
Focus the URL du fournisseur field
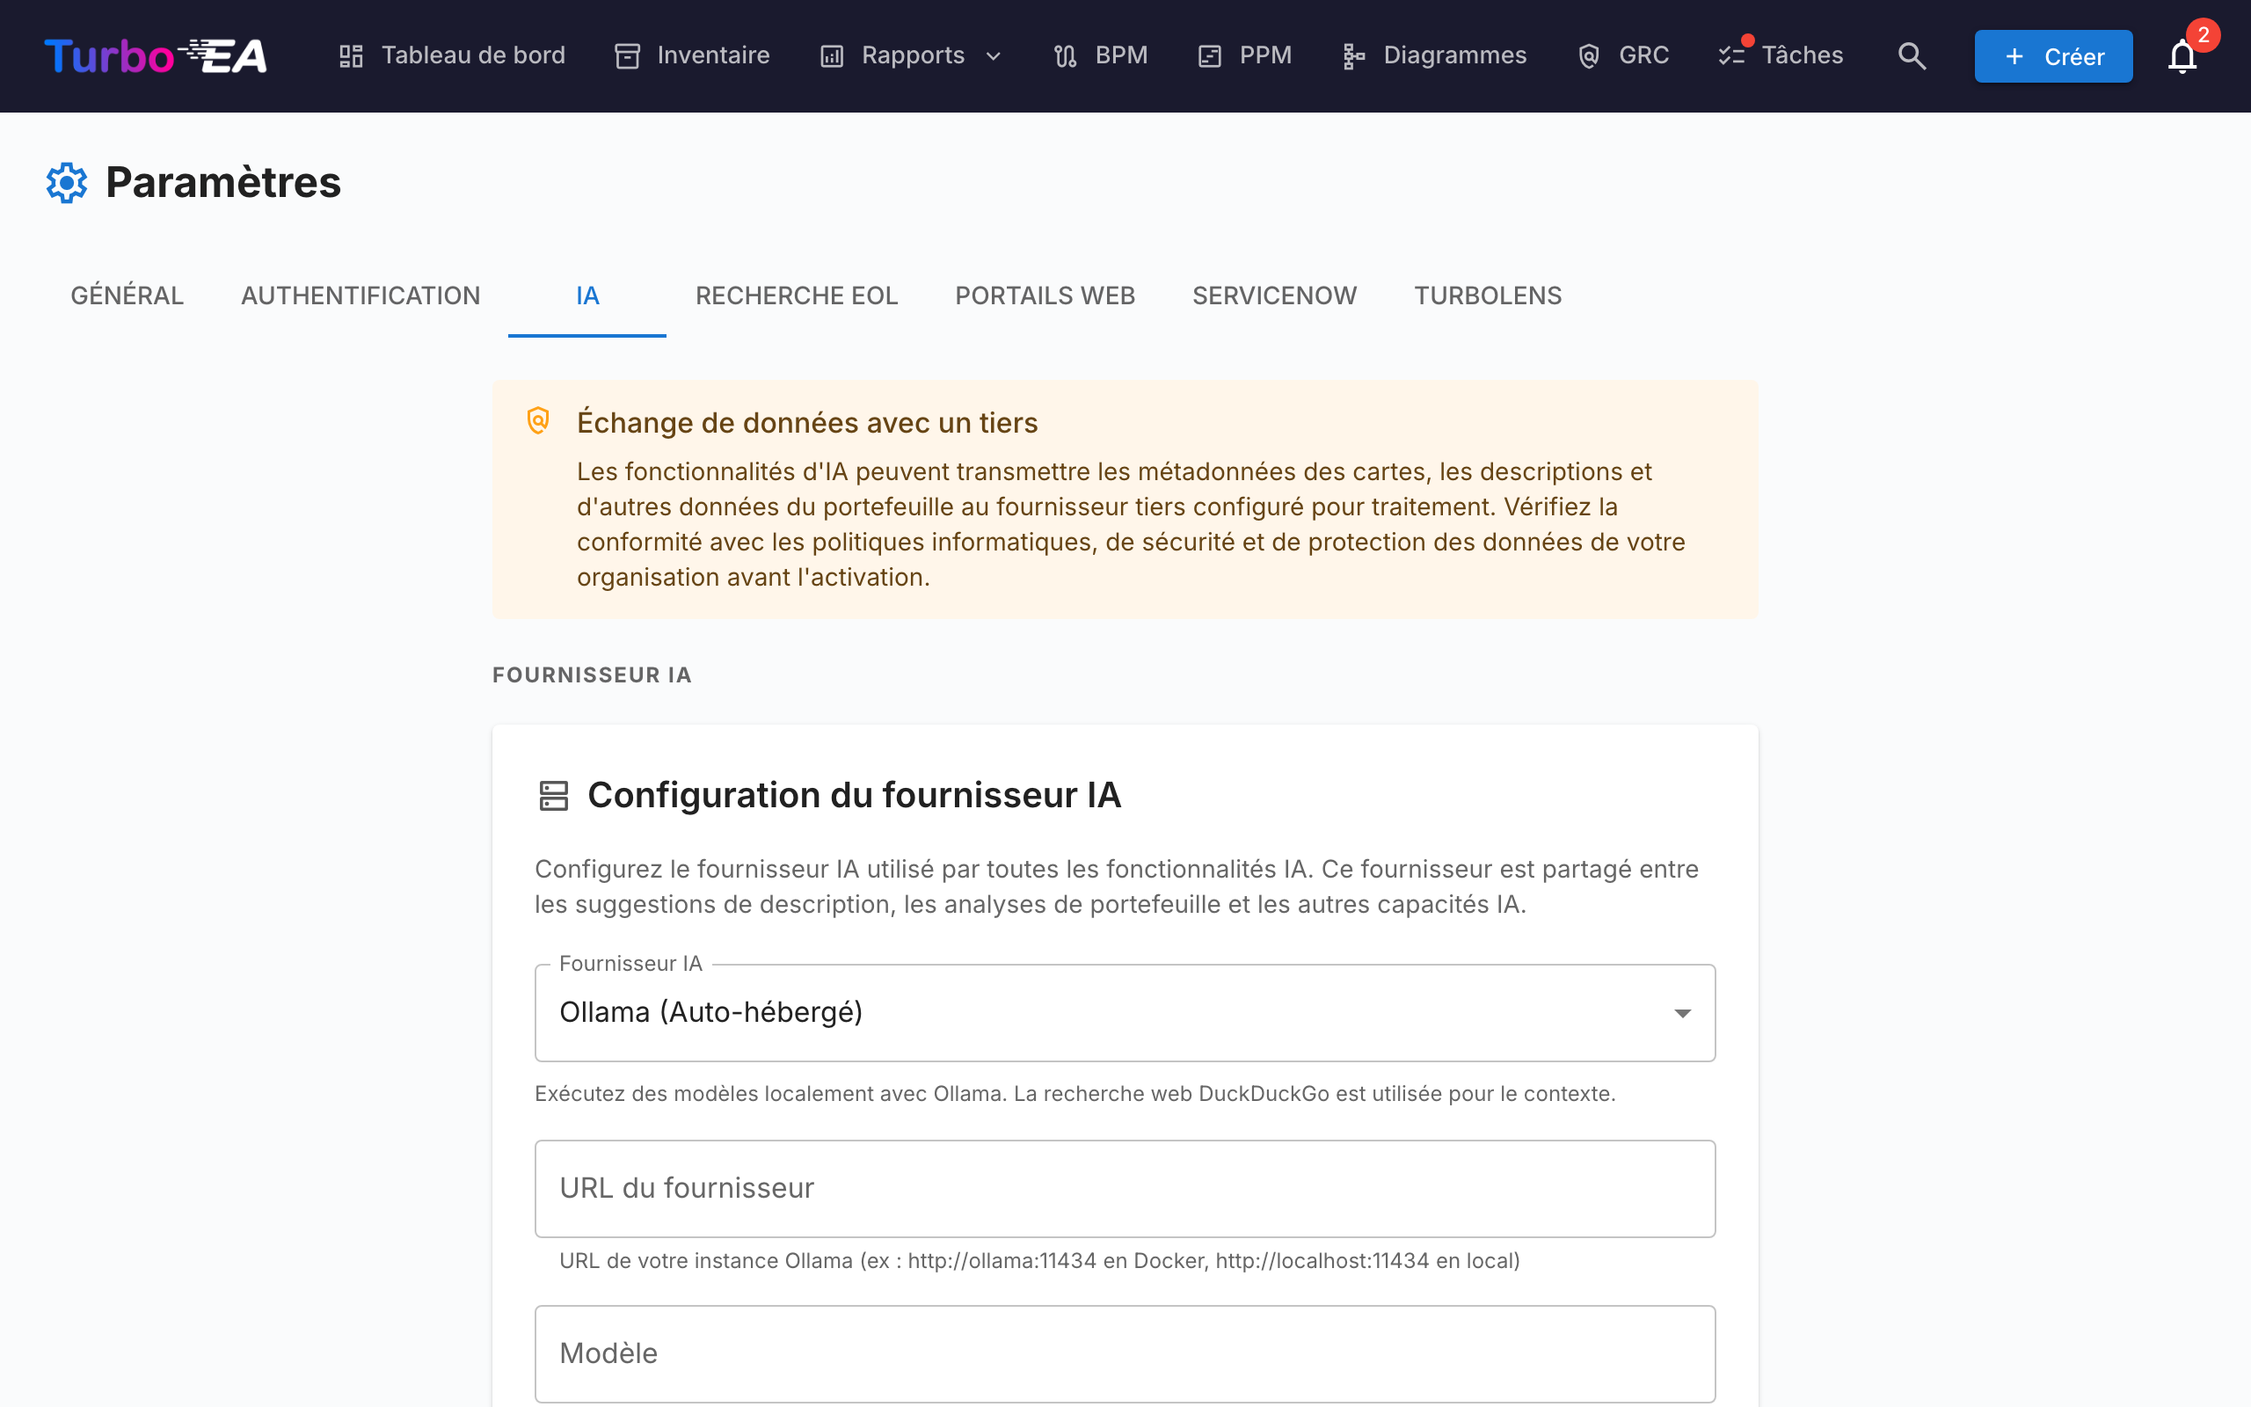[1125, 1188]
